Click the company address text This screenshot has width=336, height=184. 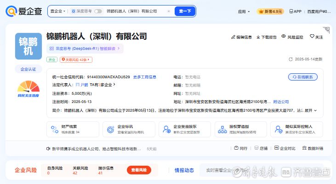pyautogui.click(x=228, y=102)
